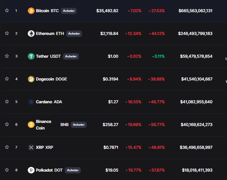Star Ethereum as a favorite
Viewport: 227px width, 180px height.
7,33
